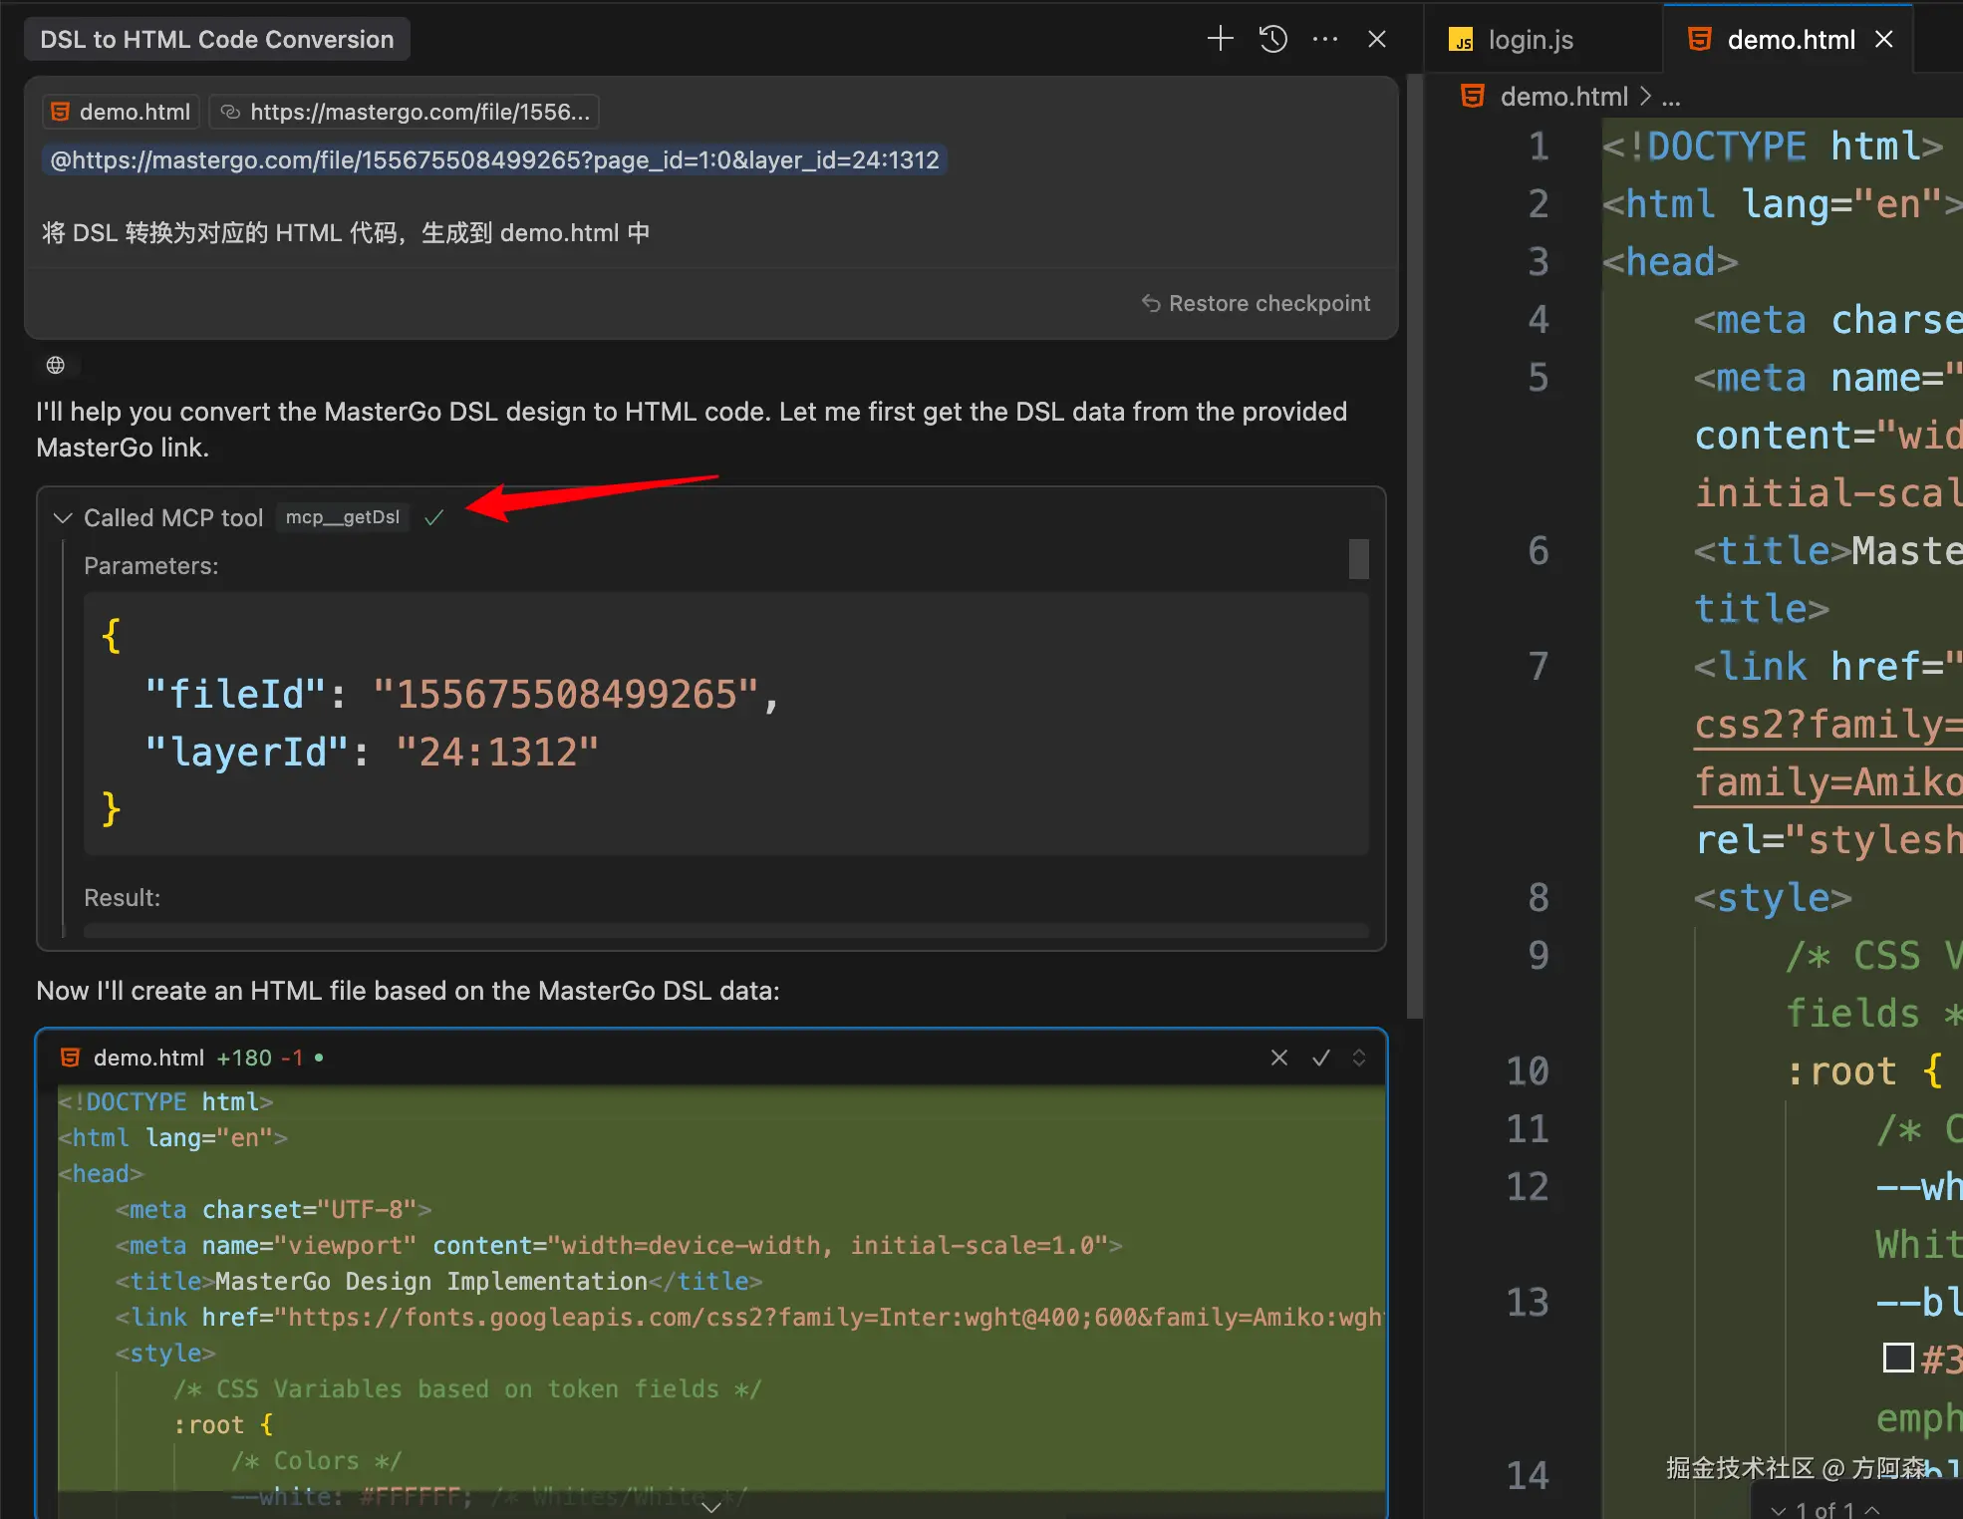Image resolution: width=1963 pixels, height=1519 pixels.
Task: Open the three-dots more options menu
Action: [1325, 39]
